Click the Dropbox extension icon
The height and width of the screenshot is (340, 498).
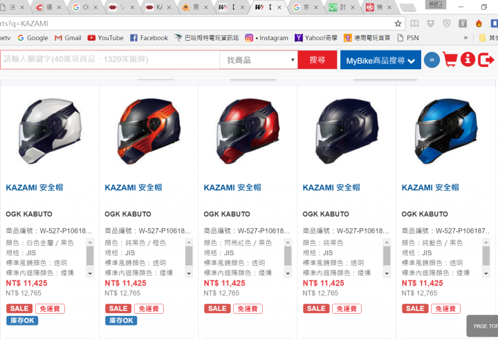(430, 23)
